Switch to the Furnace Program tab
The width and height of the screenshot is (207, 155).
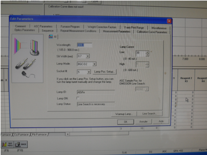(x=70, y=26)
